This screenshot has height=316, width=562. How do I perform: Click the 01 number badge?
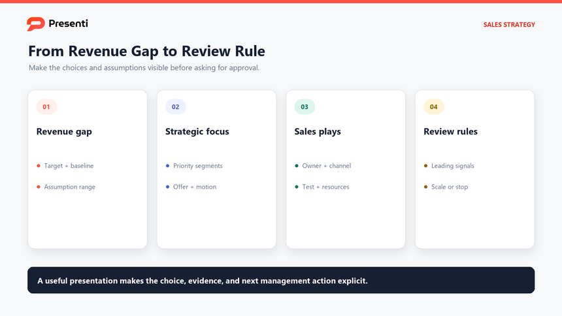pos(46,107)
